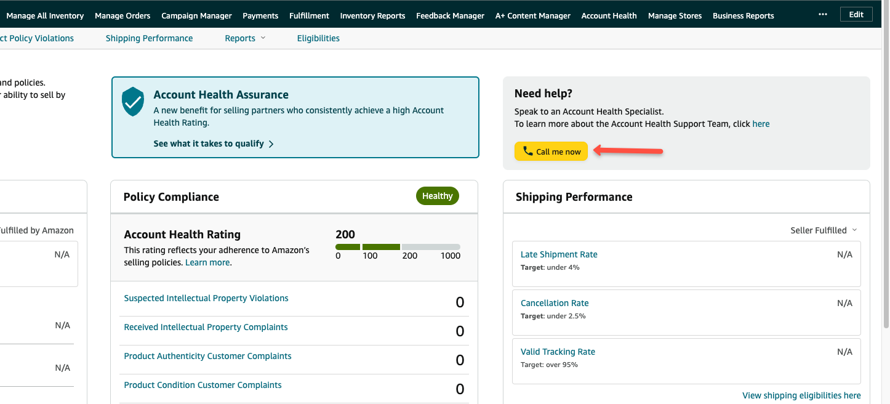
Task: Go to Manage Orders
Action: pos(122,16)
